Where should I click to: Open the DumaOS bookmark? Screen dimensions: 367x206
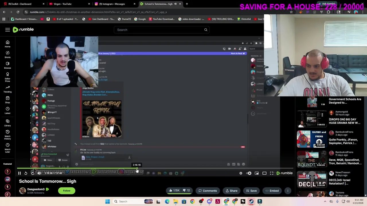point(124,19)
